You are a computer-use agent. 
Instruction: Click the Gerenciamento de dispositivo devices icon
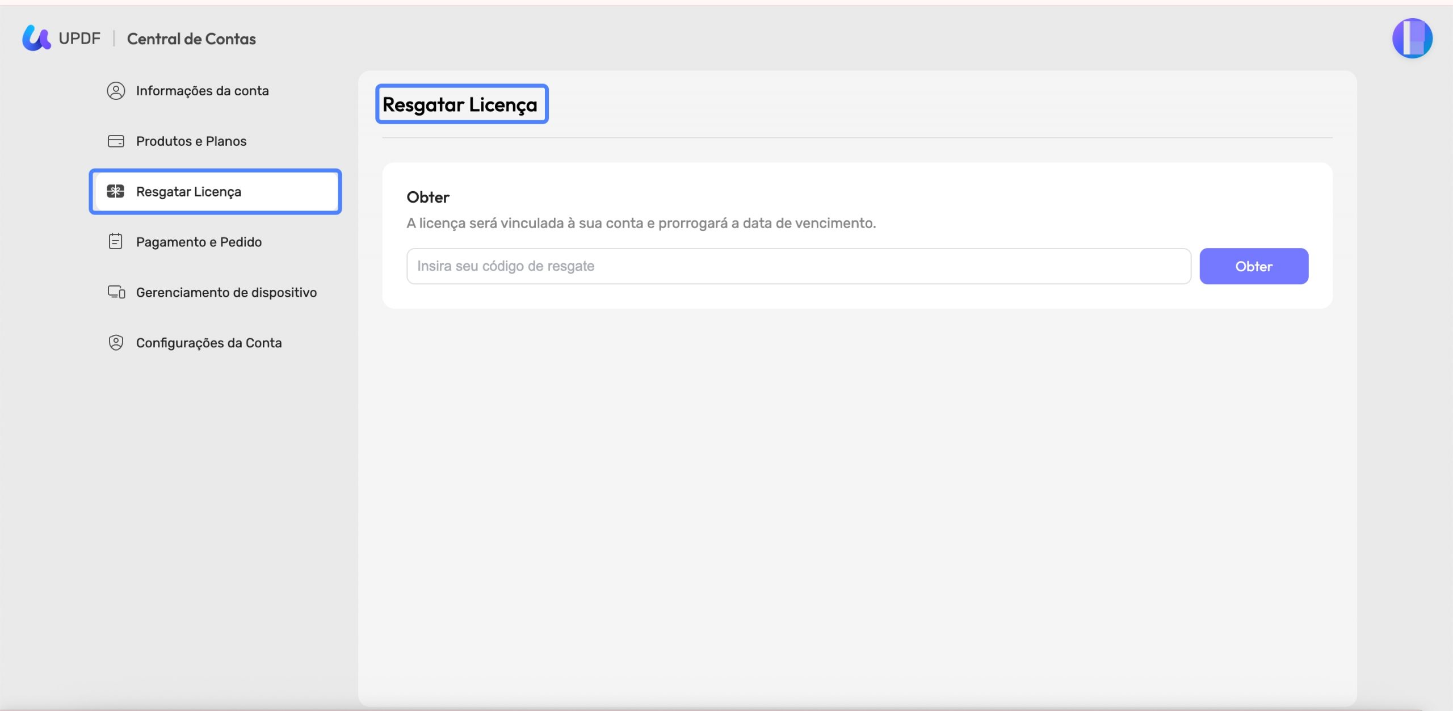pos(116,292)
